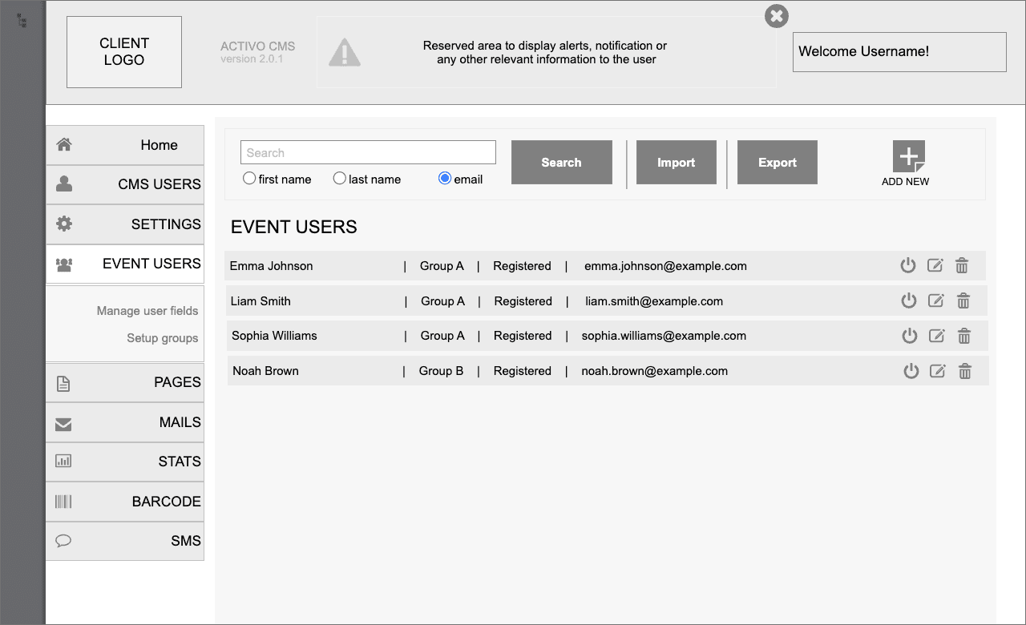The image size is (1026, 625).
Task: Open Setup groups submenu link
Action: 163,338
